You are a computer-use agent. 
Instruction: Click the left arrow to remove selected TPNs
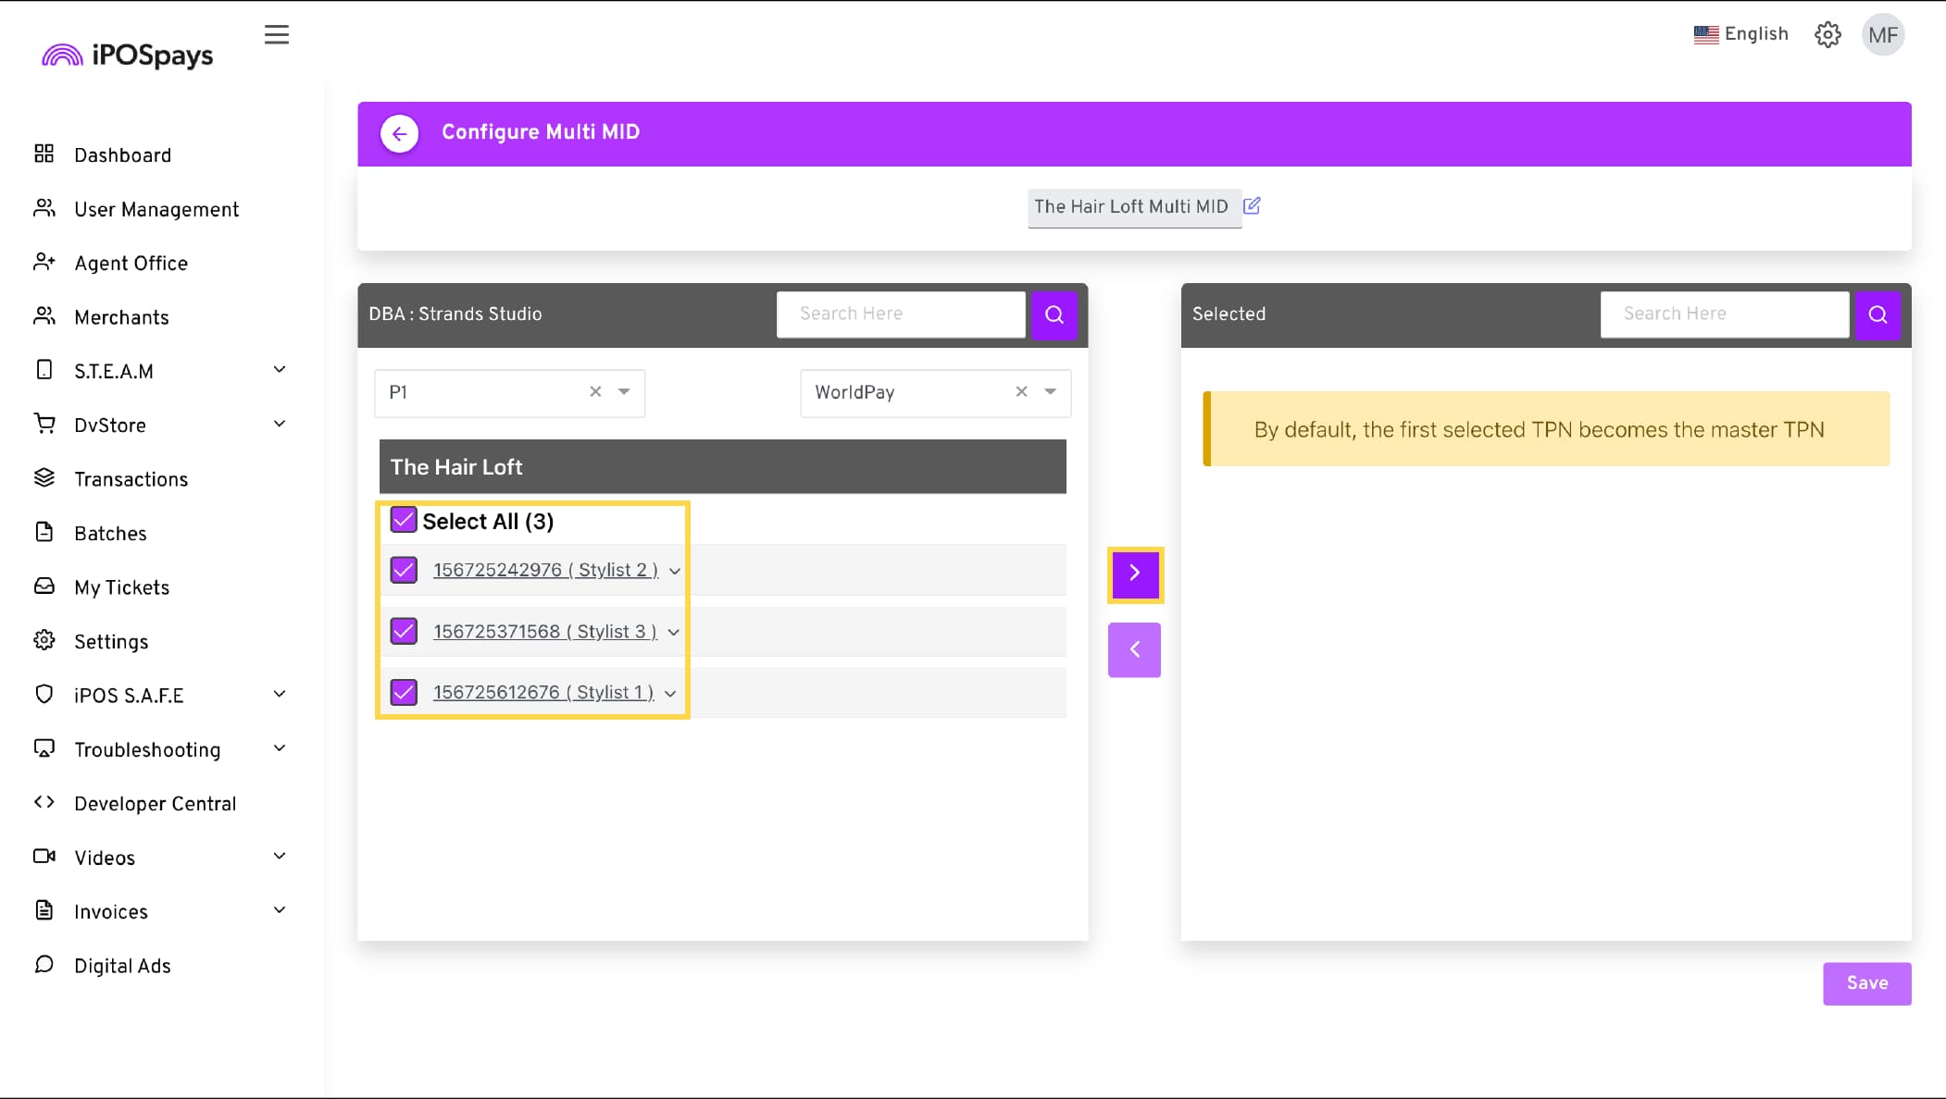point(1135,649)
